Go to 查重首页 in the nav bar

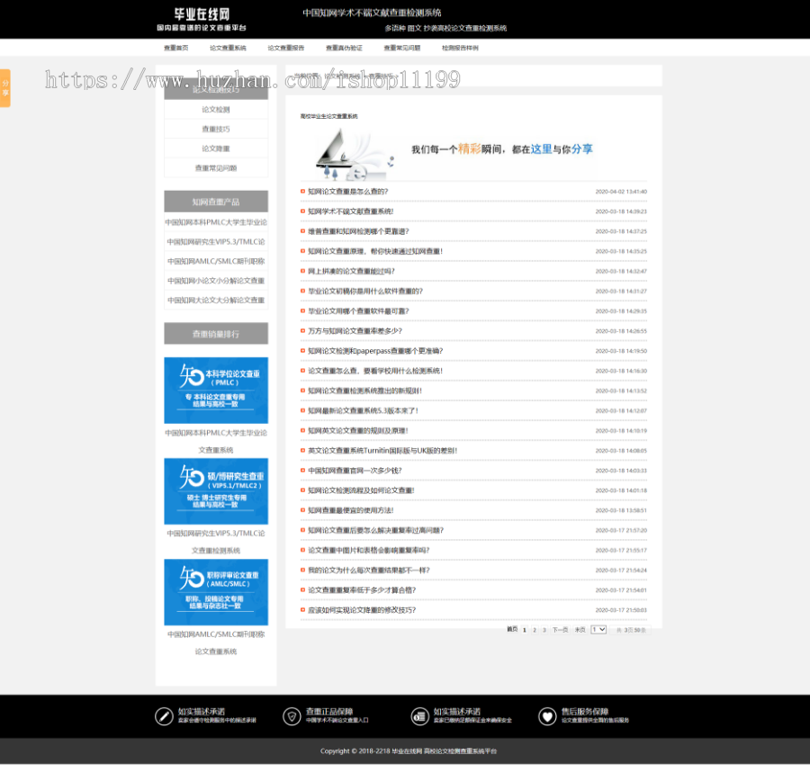(176, 48)
